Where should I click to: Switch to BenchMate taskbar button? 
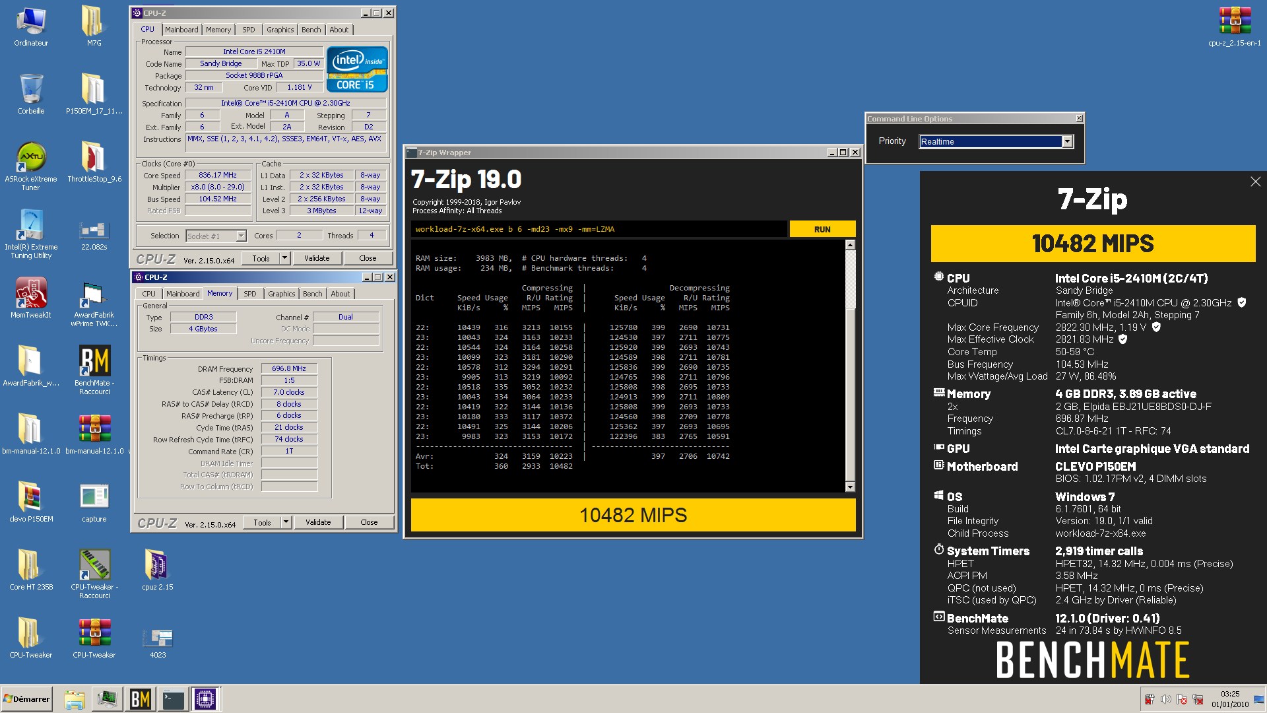point(140,699)
